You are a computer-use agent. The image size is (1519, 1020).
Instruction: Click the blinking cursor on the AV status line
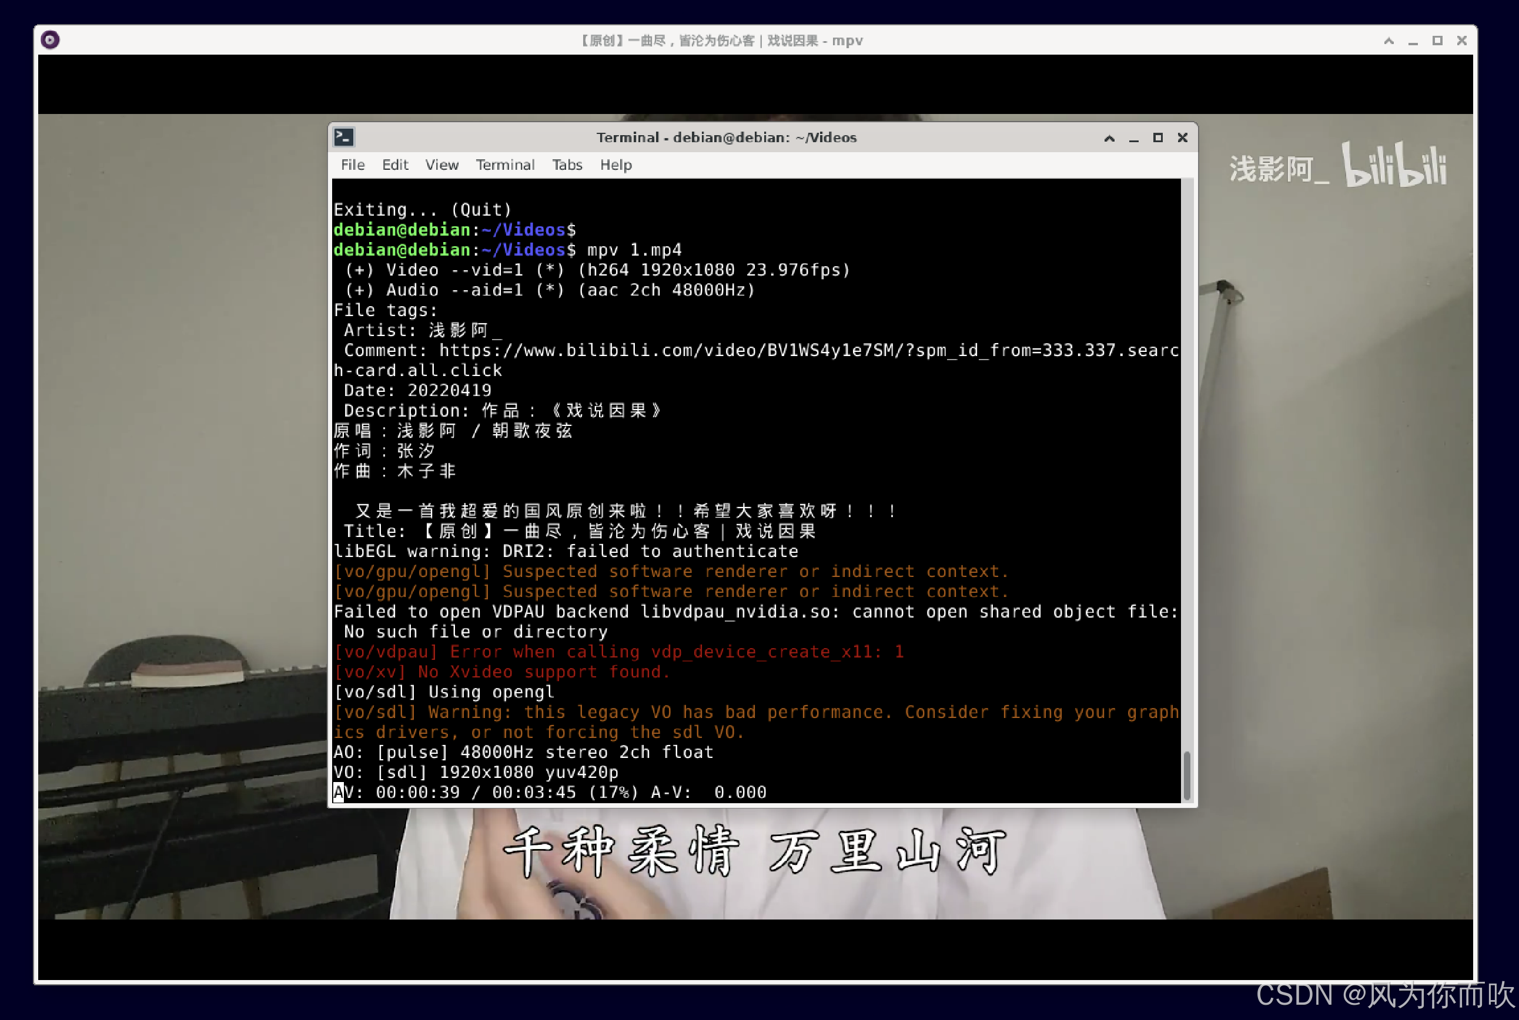(x=339, y=792)
